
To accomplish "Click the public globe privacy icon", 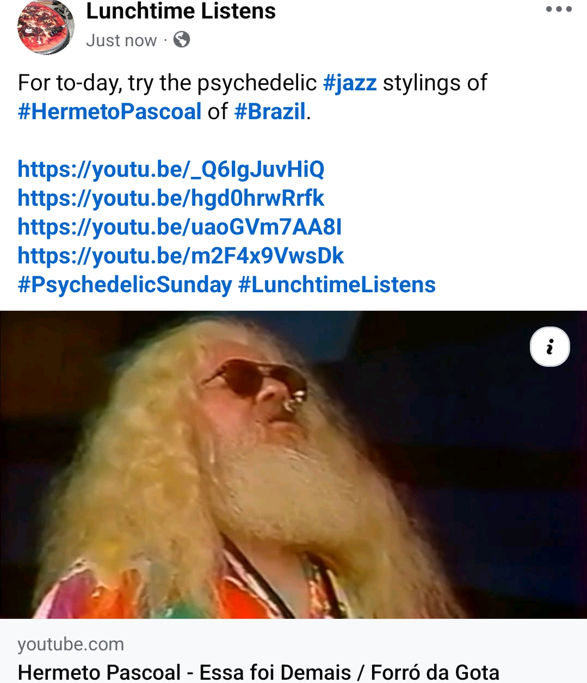I will pos(182,40).
